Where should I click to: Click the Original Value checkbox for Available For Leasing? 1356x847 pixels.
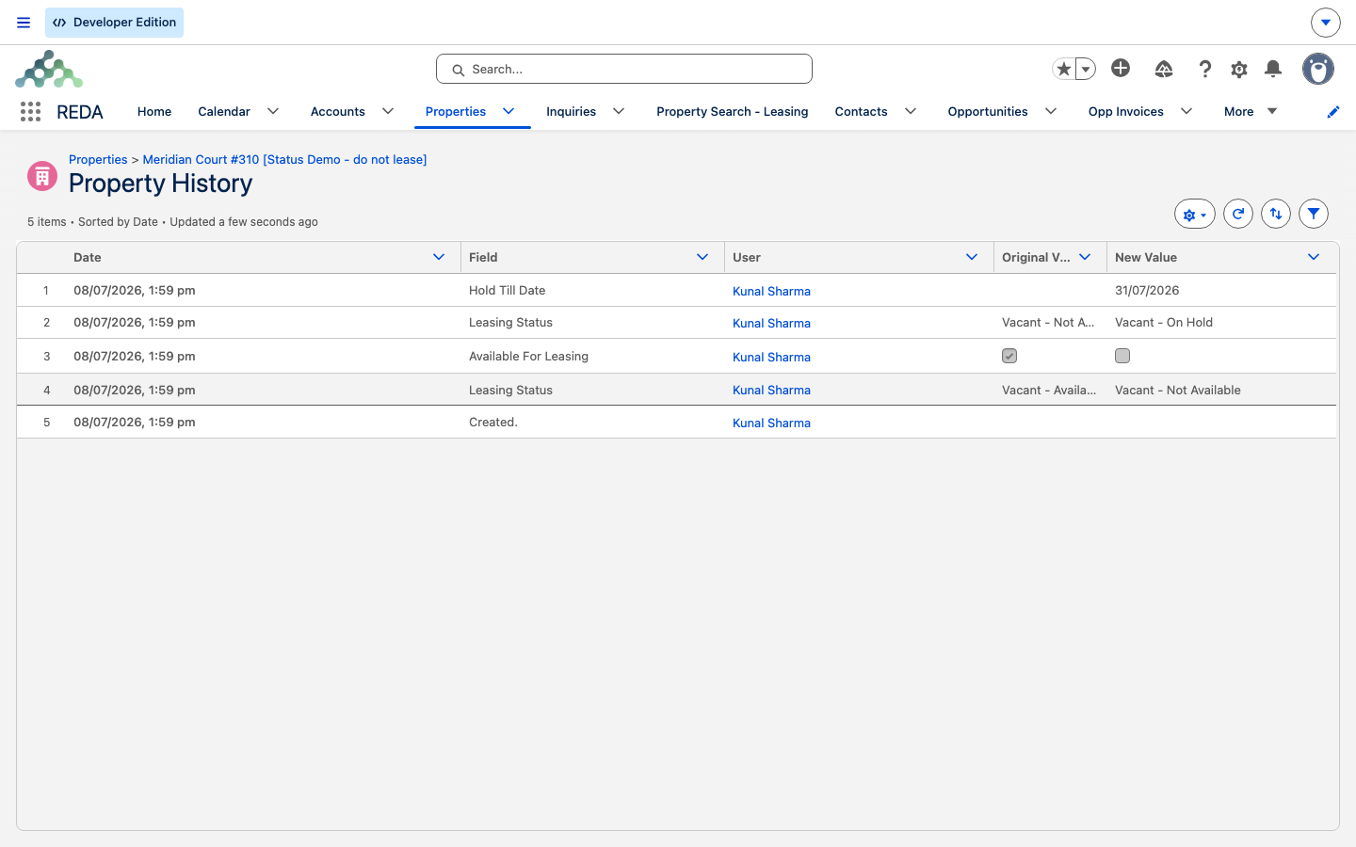1009,356
